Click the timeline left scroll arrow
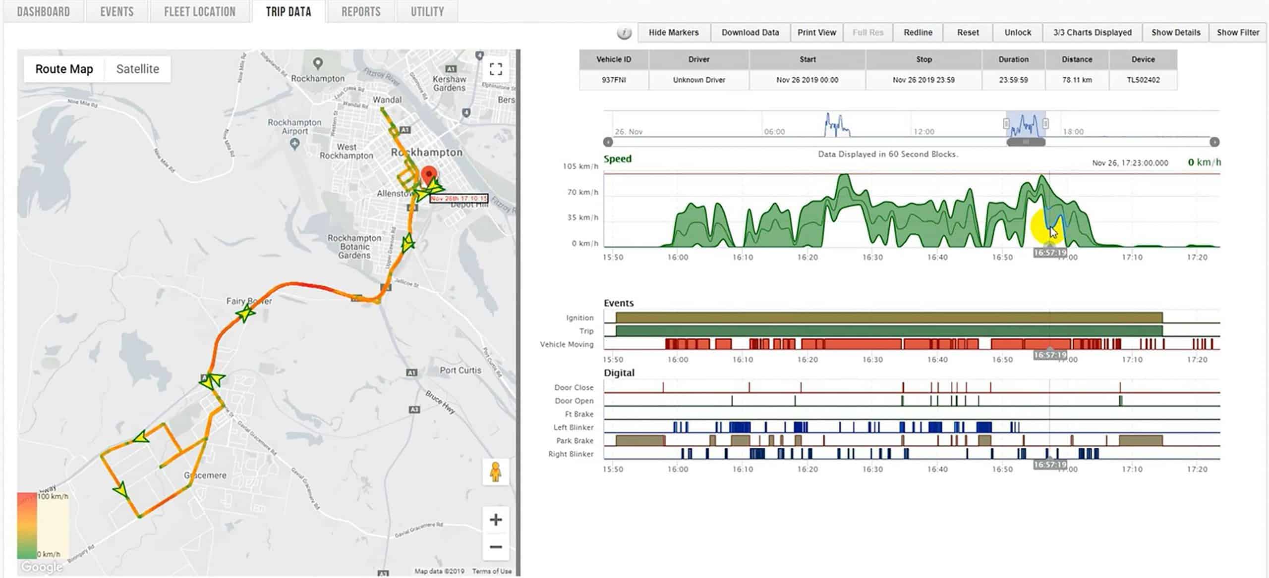Viewport: 1269px width, 578px height. click(608, 142)
